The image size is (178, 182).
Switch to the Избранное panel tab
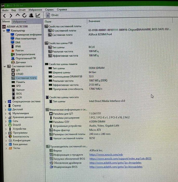[19, 22]
